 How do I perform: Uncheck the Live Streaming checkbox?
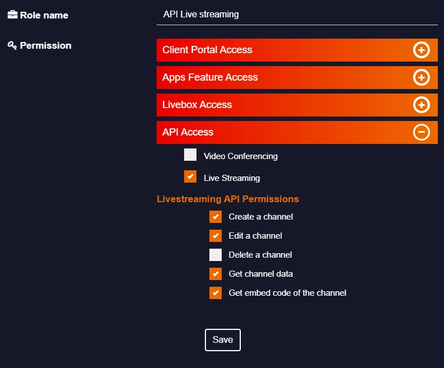point(190,176)
